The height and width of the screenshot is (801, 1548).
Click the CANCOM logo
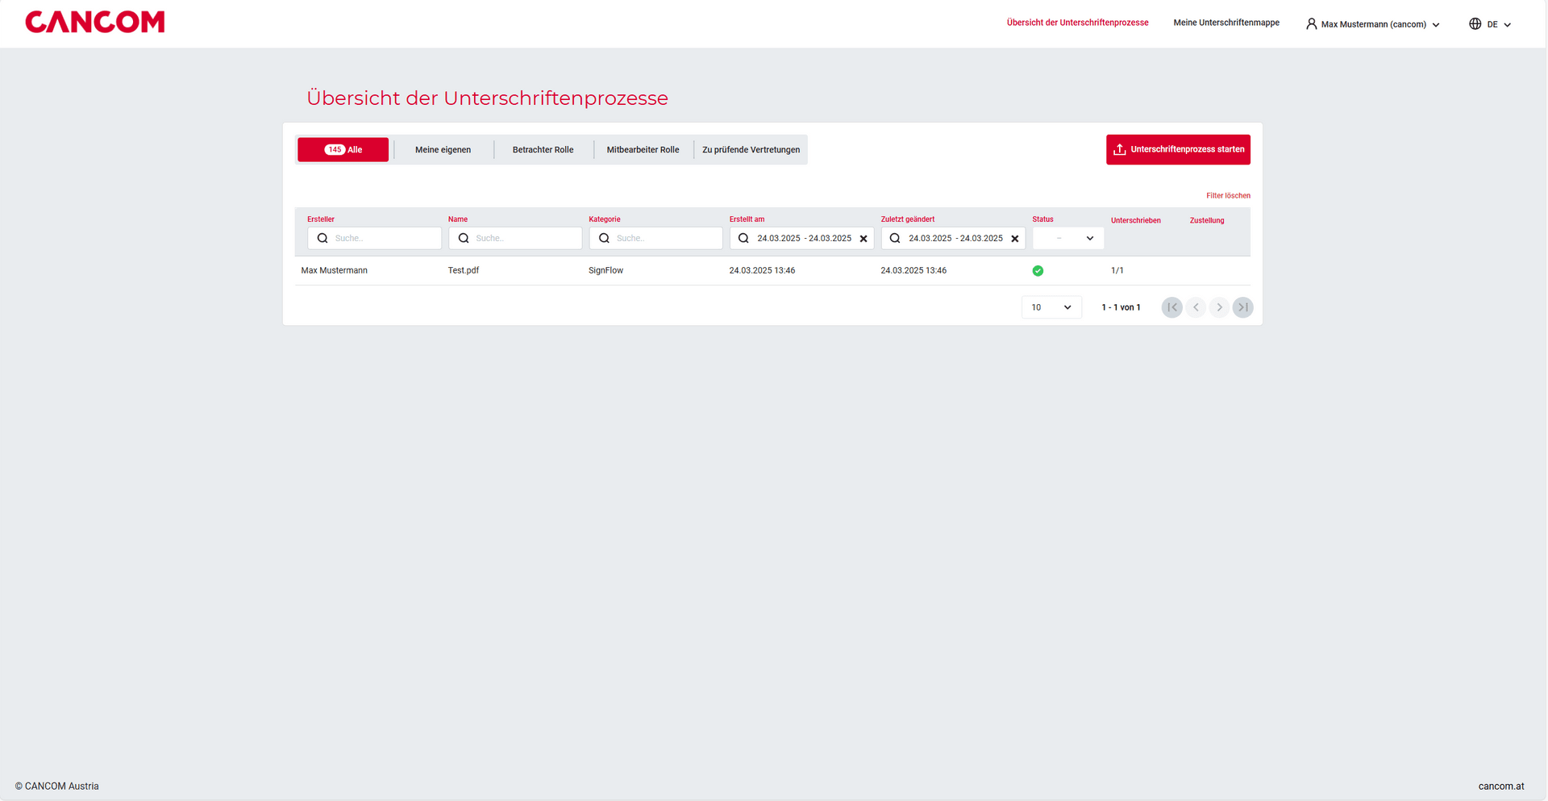click(x=94, y=22)
